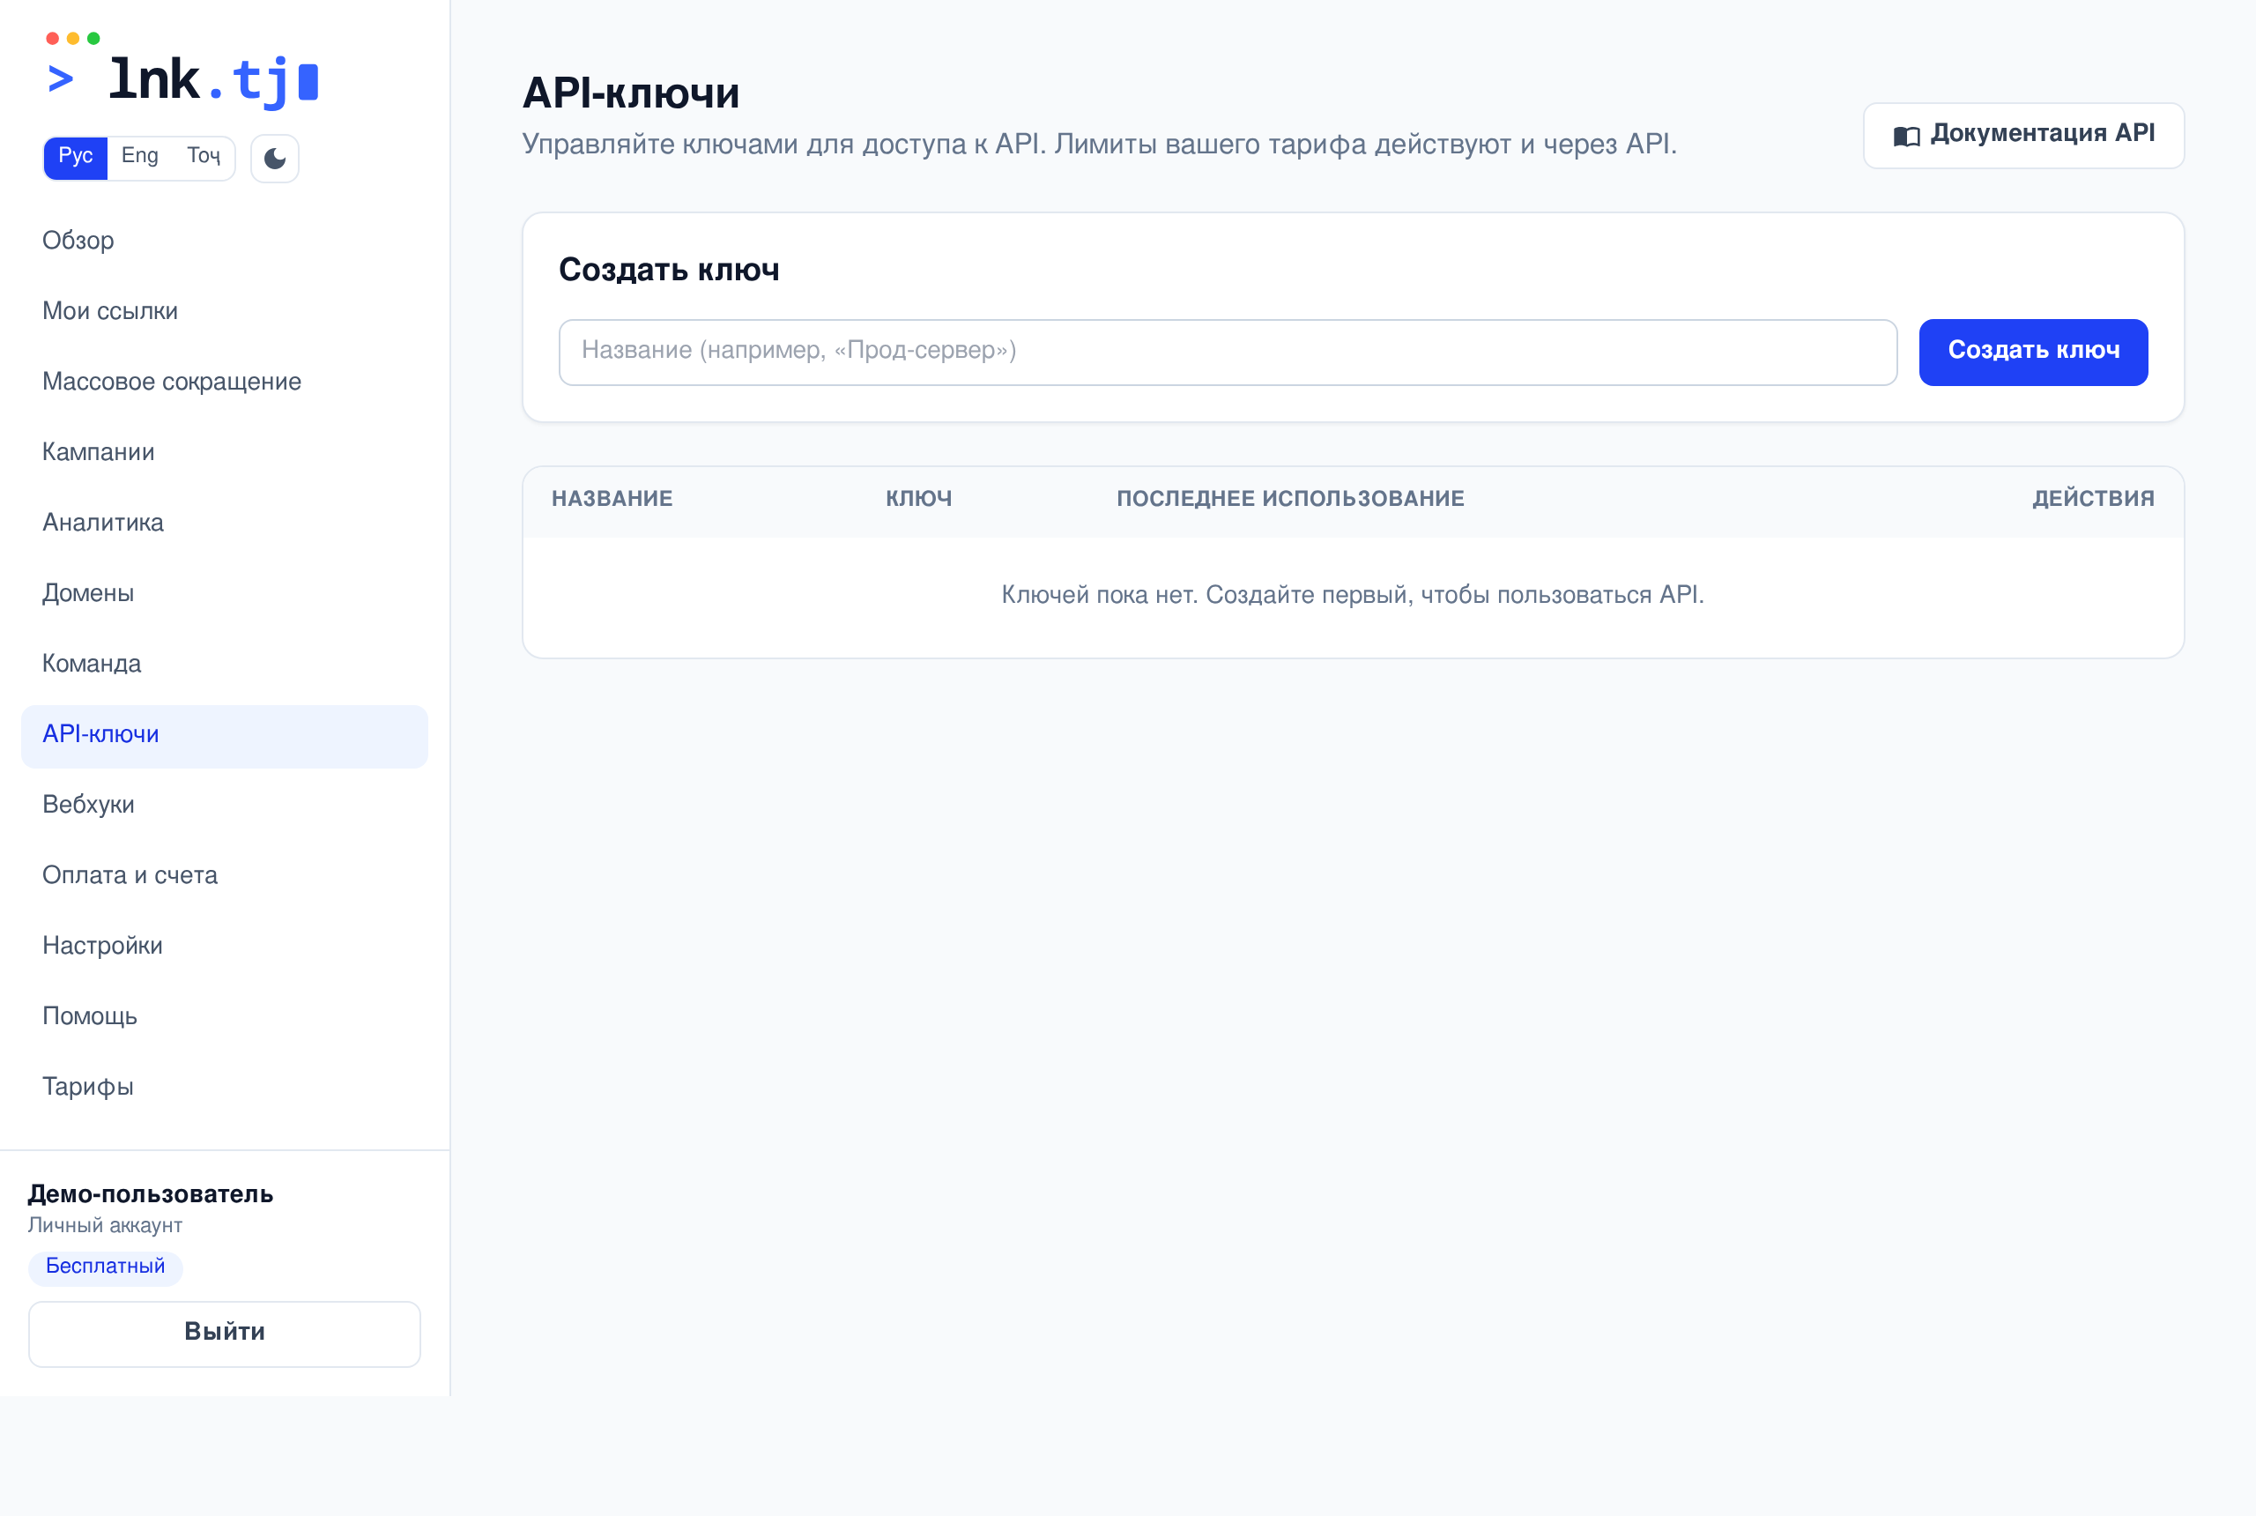Screen dimensions: 2256x1516
Task: Click the empty-state message Ключей пока нет
Action: click(x=1352, y=596)
